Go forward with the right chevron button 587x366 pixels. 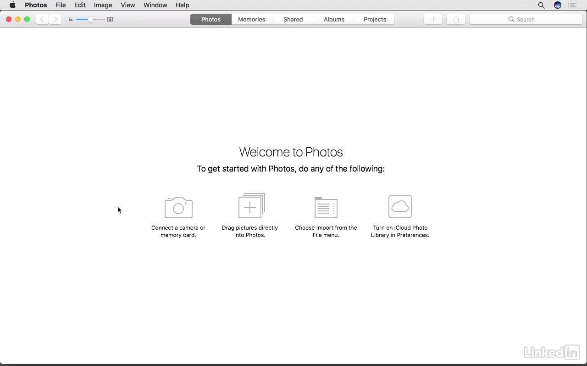click(55, 19)
